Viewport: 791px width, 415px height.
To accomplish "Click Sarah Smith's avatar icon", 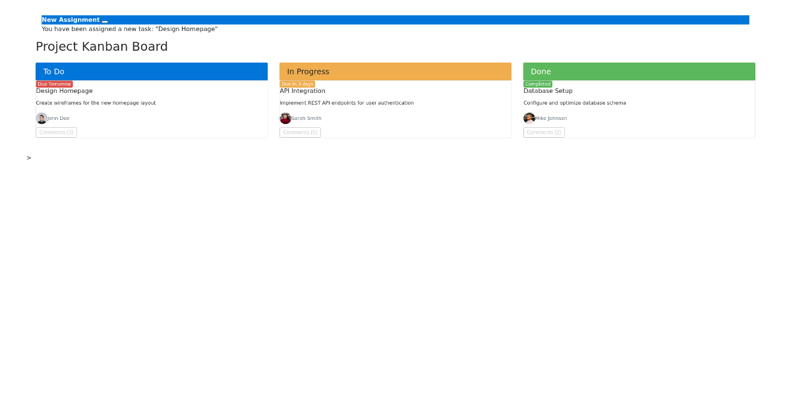I will [285, 118].
